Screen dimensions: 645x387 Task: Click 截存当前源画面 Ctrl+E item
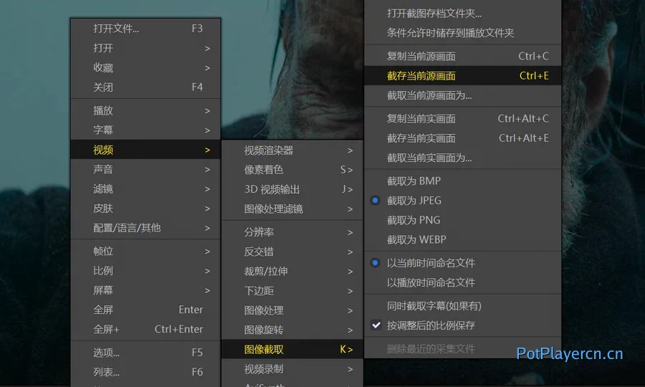tap(463, 76)
